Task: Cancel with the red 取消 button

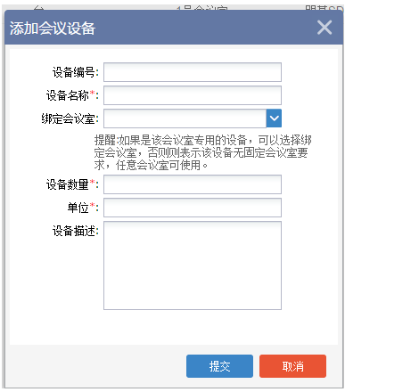Action: pos(292,366)
